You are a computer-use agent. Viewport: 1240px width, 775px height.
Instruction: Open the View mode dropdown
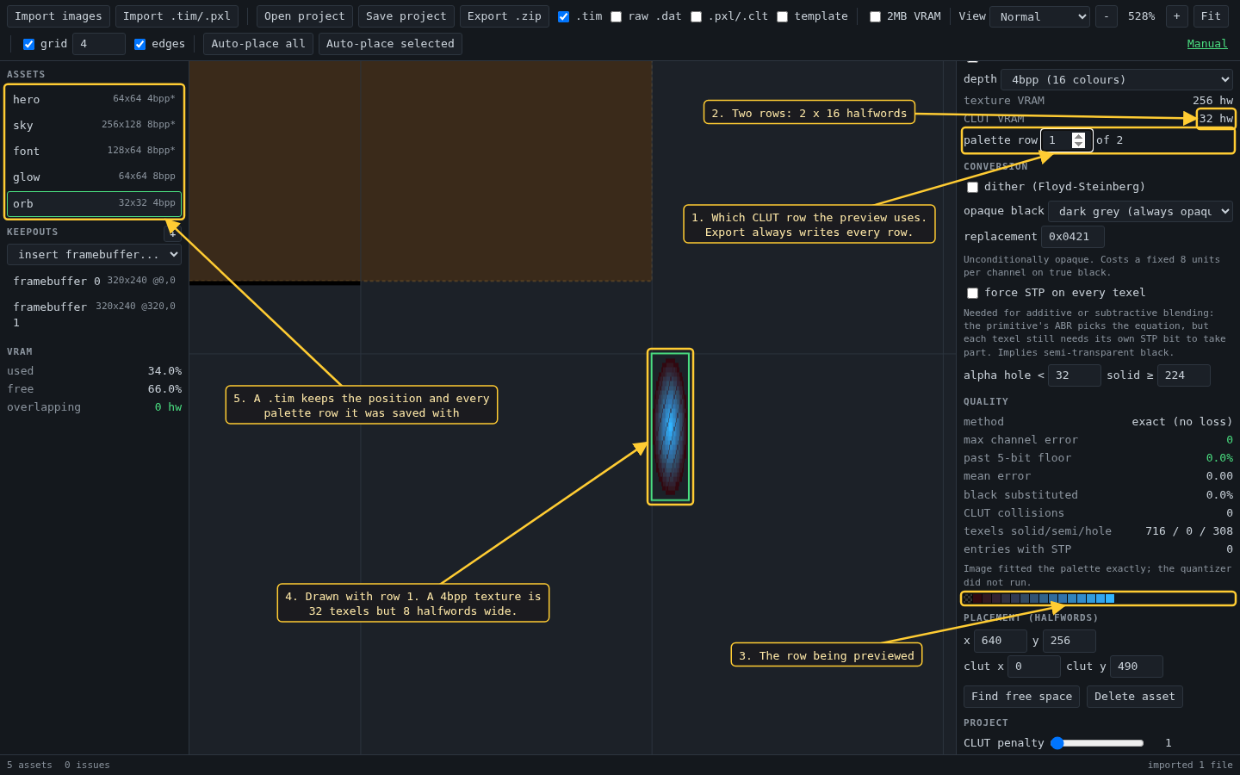pos(1039,16)
